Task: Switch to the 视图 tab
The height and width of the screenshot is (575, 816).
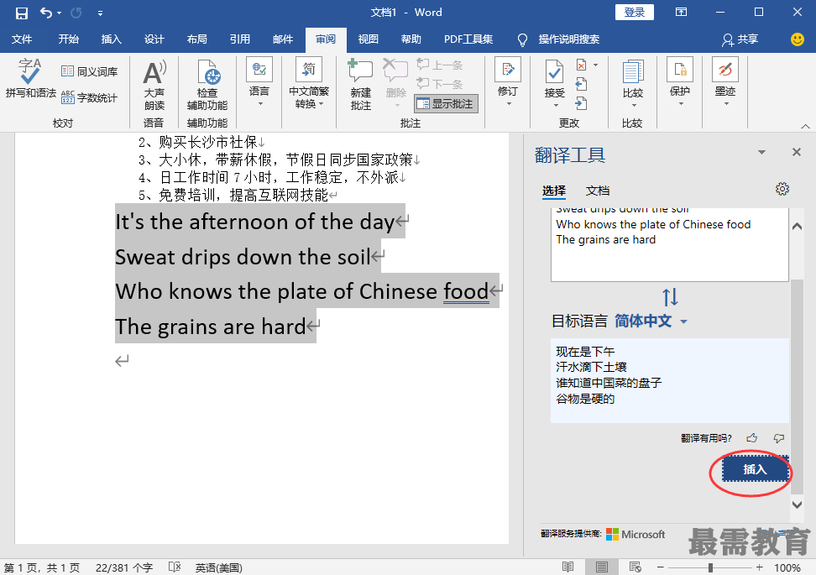Action: point(368,39)
